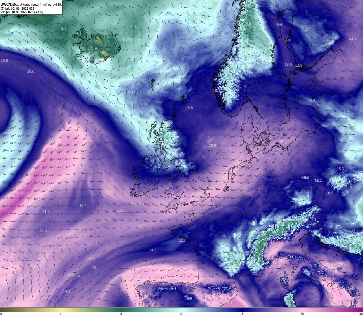Click the 26.7 value label

(x=142, y=226)
